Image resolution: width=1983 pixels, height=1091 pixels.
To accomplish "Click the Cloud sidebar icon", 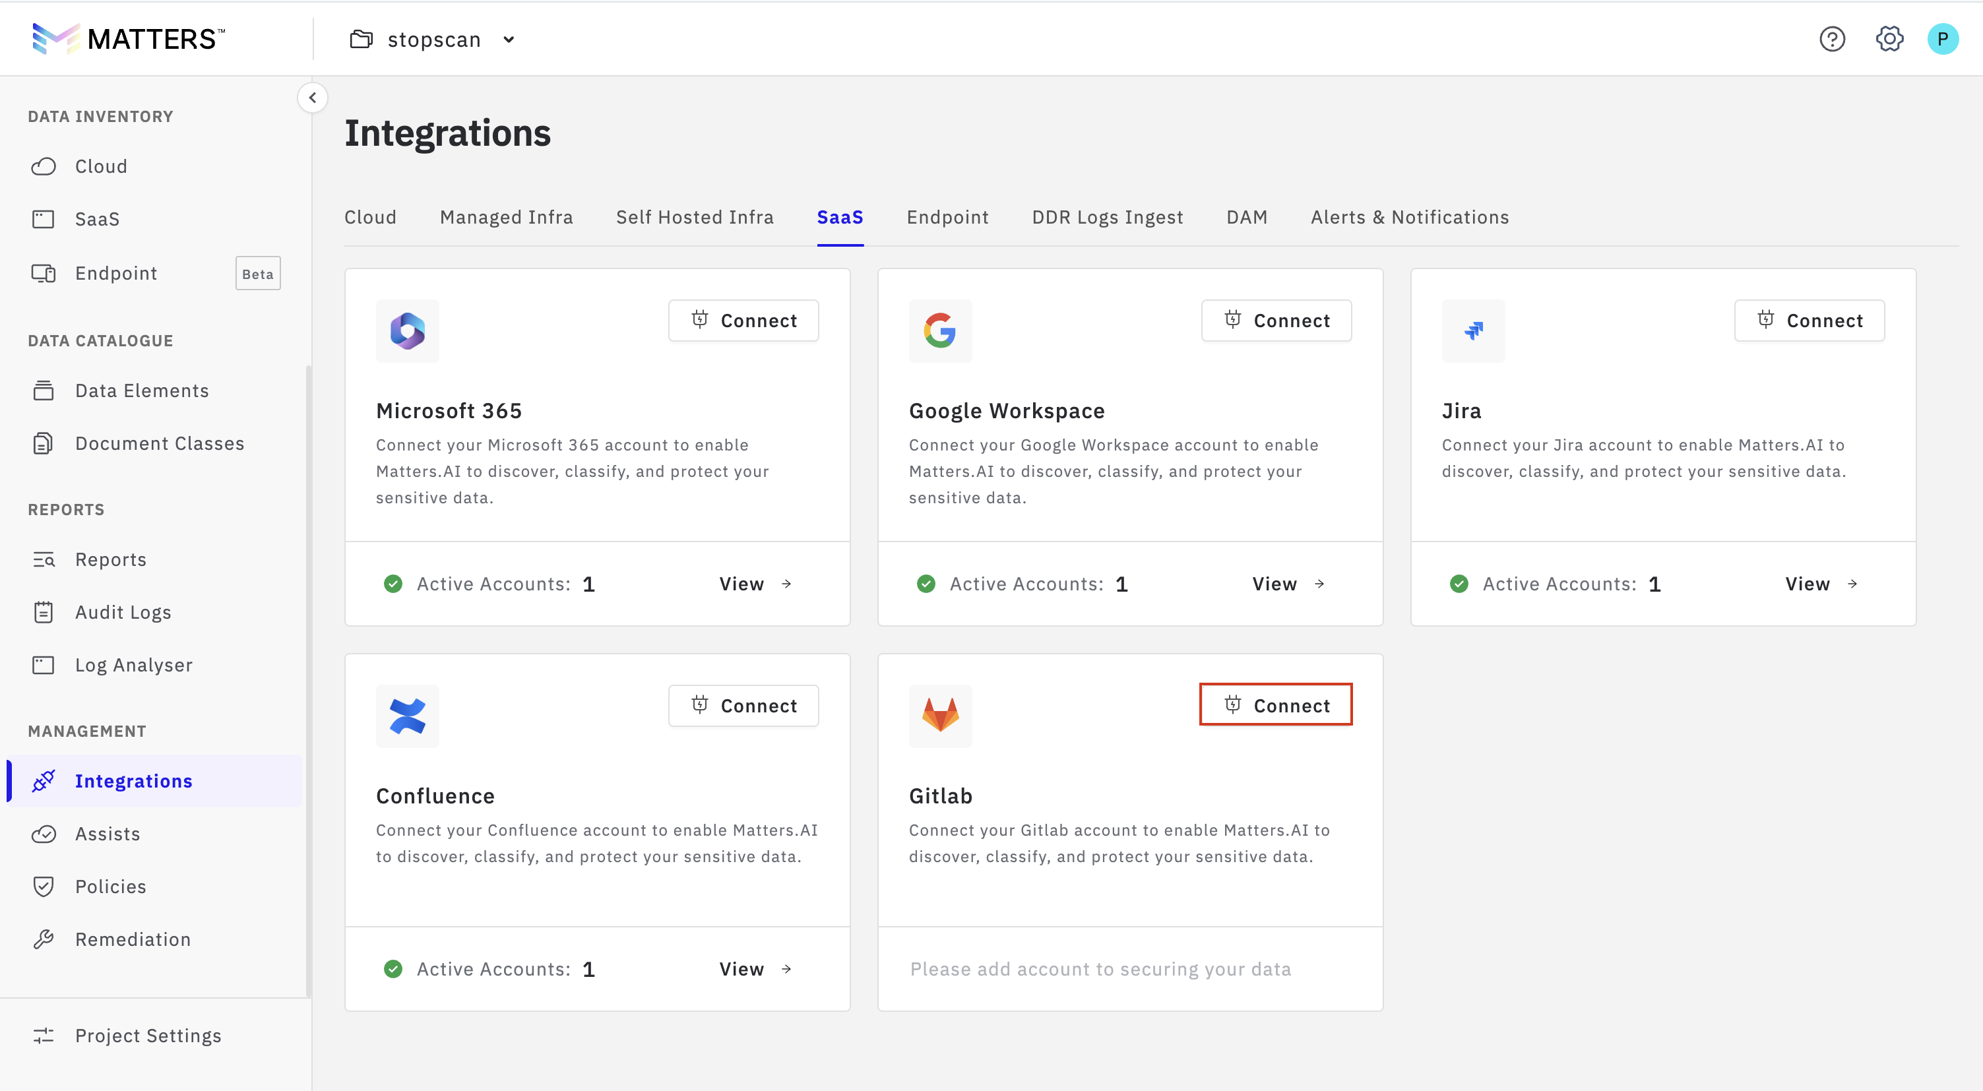I will click(44, 166).
